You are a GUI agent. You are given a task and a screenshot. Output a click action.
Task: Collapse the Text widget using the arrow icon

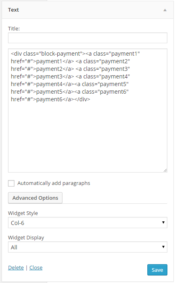tap(165, 10)
